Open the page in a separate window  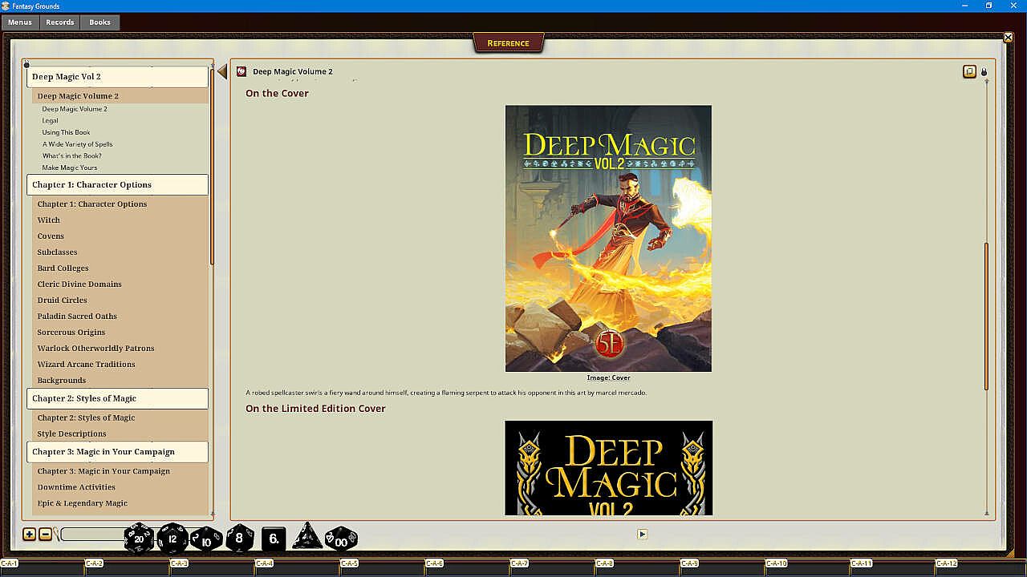point(969,71)
